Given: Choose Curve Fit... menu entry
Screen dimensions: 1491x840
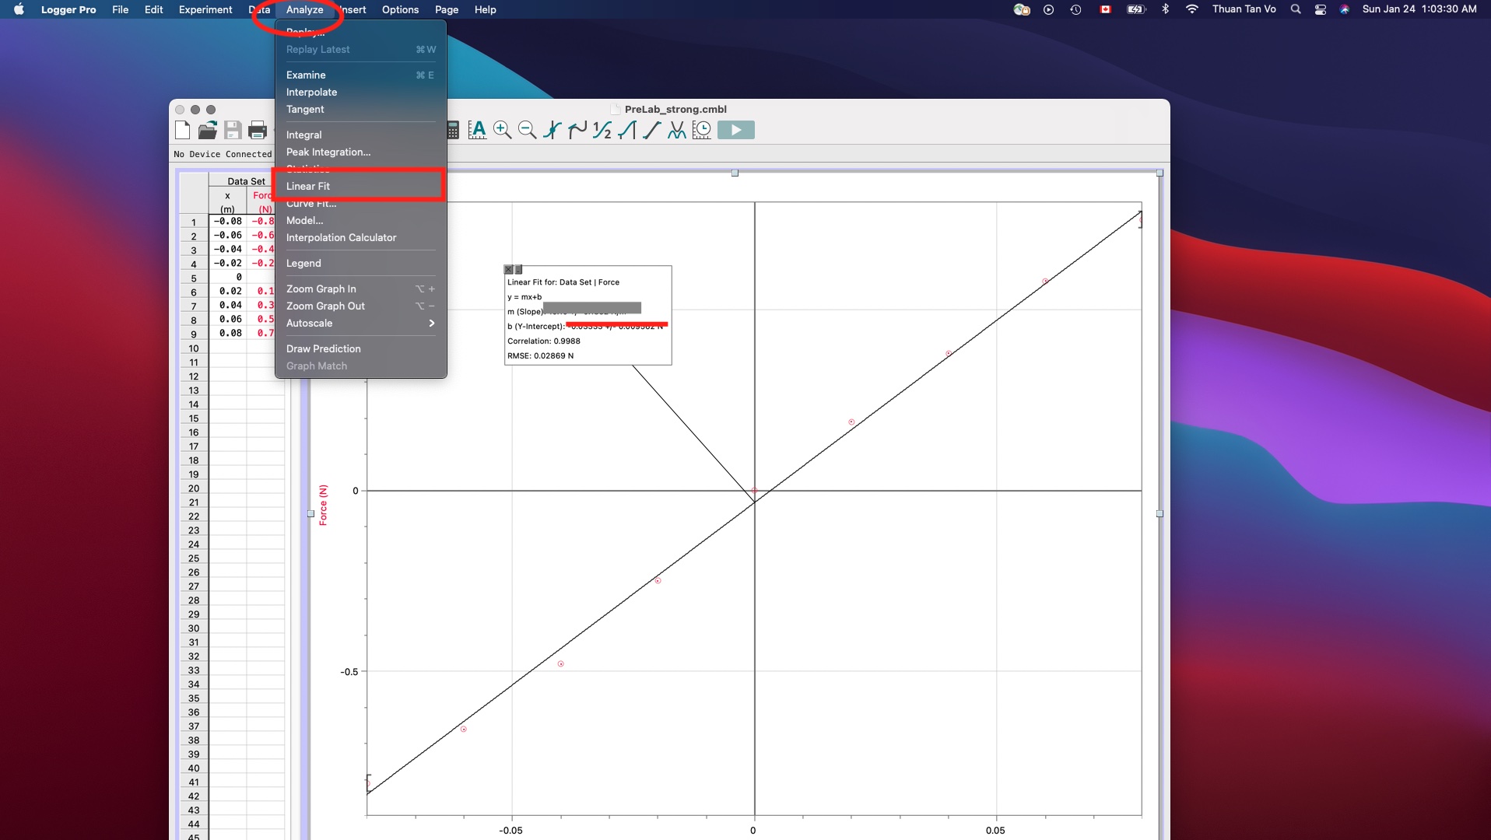Looking at the screenshot, I should coord(360,203).
